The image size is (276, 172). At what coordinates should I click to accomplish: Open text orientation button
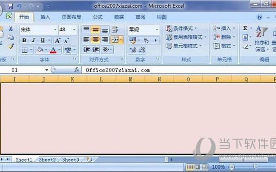pyautogui.click(x=106, y=50)
